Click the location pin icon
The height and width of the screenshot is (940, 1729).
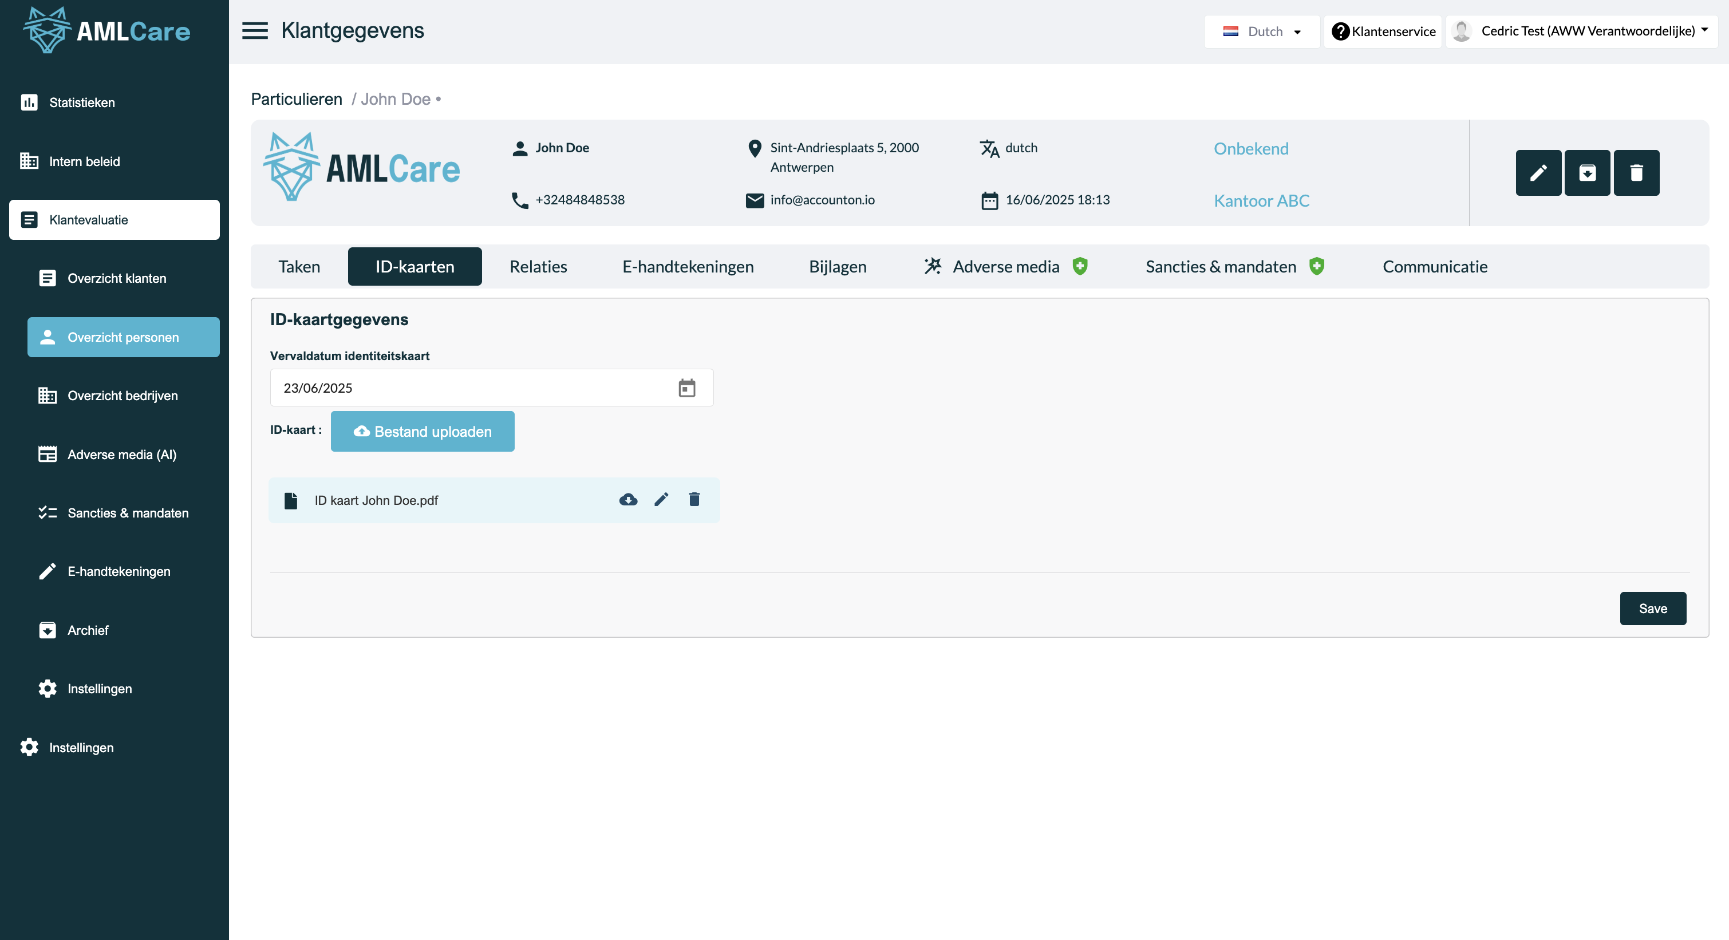tap(755, 148)
